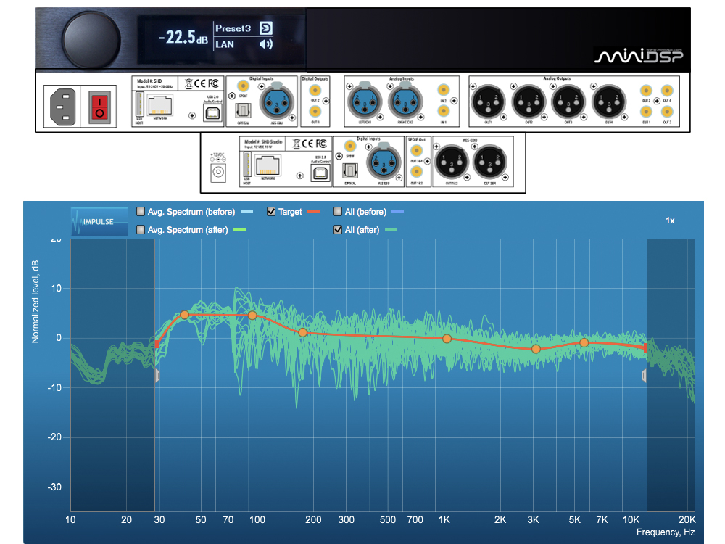Image resolution: width=725 pixels, height=544 pixels.
Task: Click the SHD rear panel network port
Action: [159, 107]
